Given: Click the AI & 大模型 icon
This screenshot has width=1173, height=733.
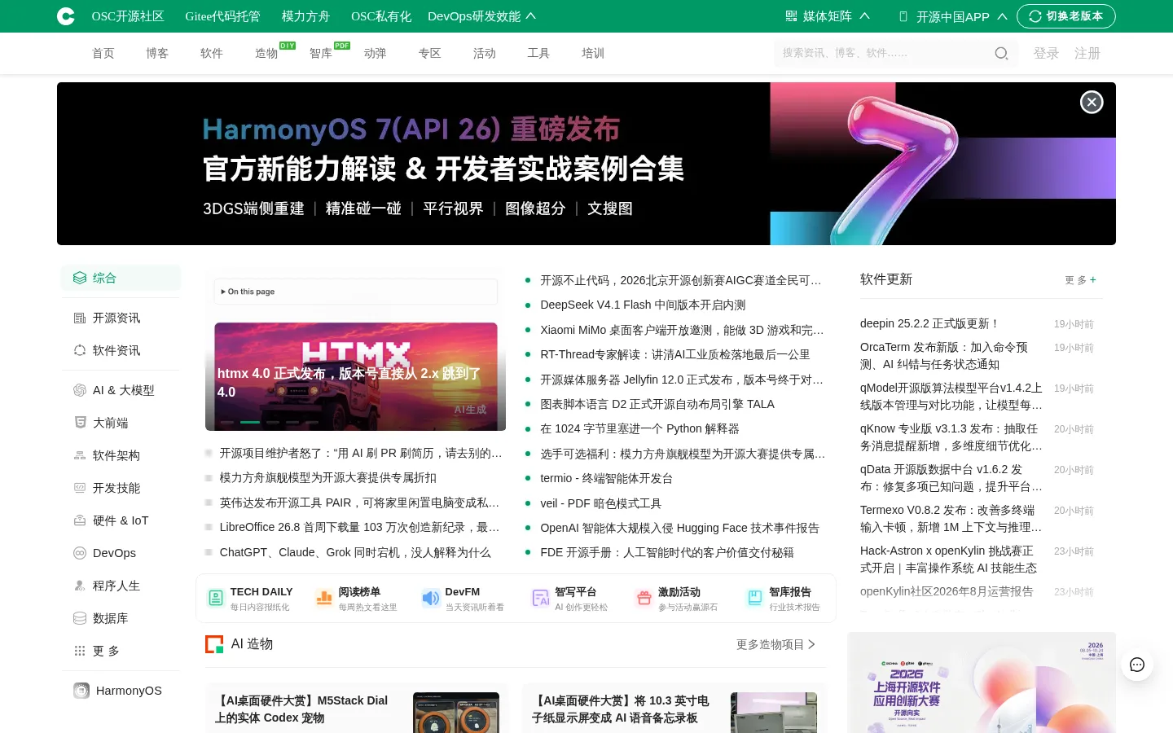Looking at the screenshot, I should 80,390.
